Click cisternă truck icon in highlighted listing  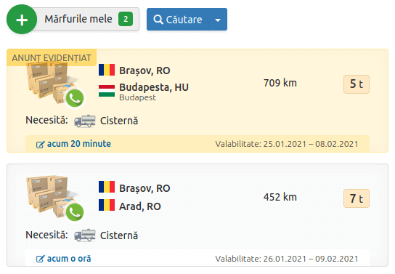[85, 121]
